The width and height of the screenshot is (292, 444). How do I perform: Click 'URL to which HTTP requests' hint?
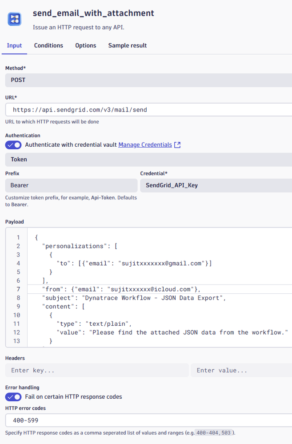(52, 122)
